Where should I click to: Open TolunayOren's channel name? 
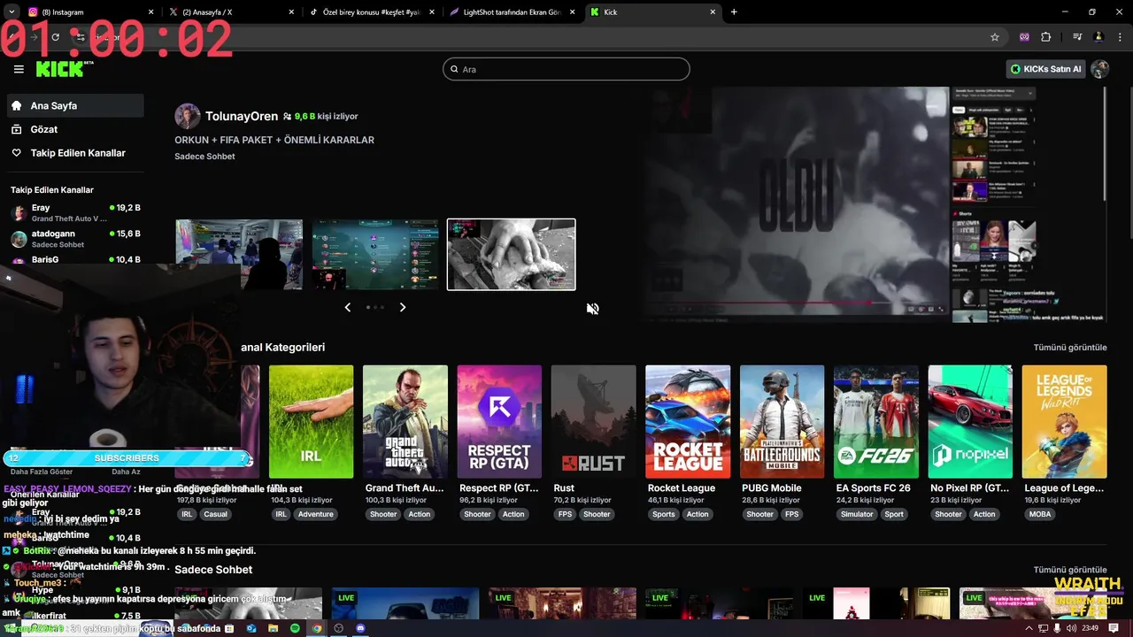click(x=242, y=116)
